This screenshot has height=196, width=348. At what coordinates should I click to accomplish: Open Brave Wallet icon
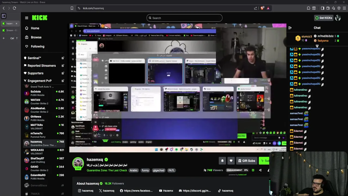[x=328, y=8]
